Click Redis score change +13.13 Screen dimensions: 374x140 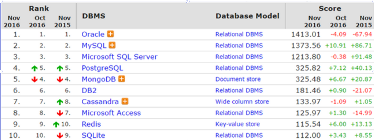point(361,124)
